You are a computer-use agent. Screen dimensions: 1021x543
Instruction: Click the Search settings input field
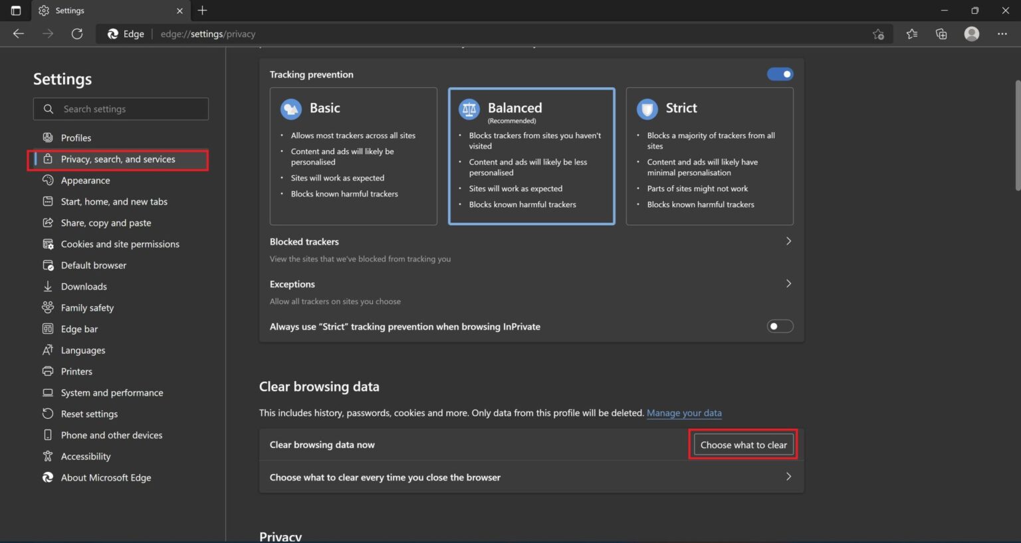(x=120, y=108)
